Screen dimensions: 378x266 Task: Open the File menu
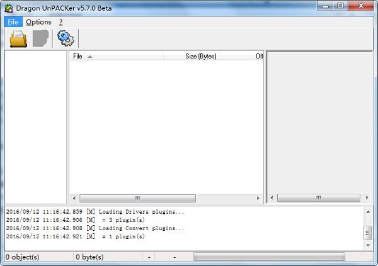13,22
